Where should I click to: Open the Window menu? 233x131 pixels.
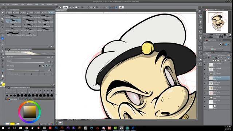pyautogui.click(x=49, y=4)
